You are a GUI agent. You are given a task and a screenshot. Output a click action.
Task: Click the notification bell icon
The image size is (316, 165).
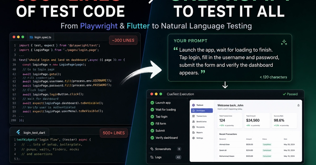point(298,105)
